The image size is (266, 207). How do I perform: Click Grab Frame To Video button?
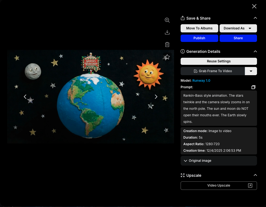[213, 71]
